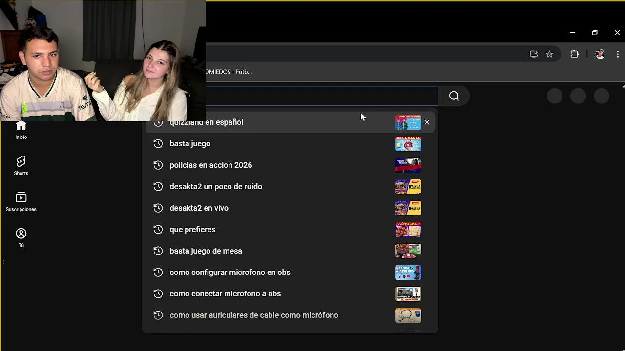Image resolution: width=625 pixels, height=351 pixels.
Task: Open the PROMIEDOS - Futb... bookmark
Action: 229,72
